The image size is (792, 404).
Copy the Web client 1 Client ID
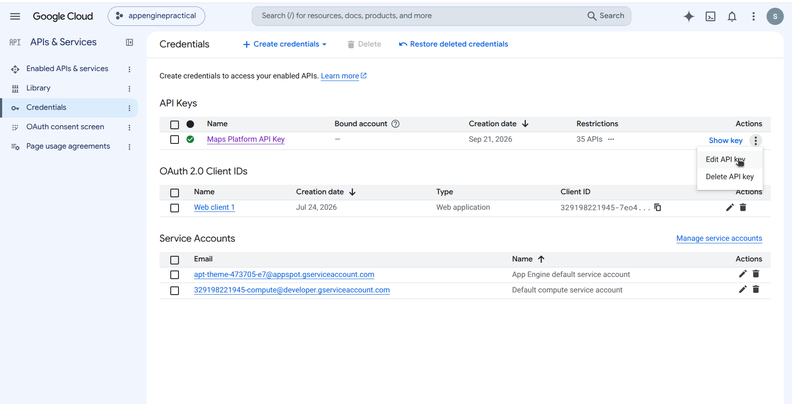tap(658, 207)
